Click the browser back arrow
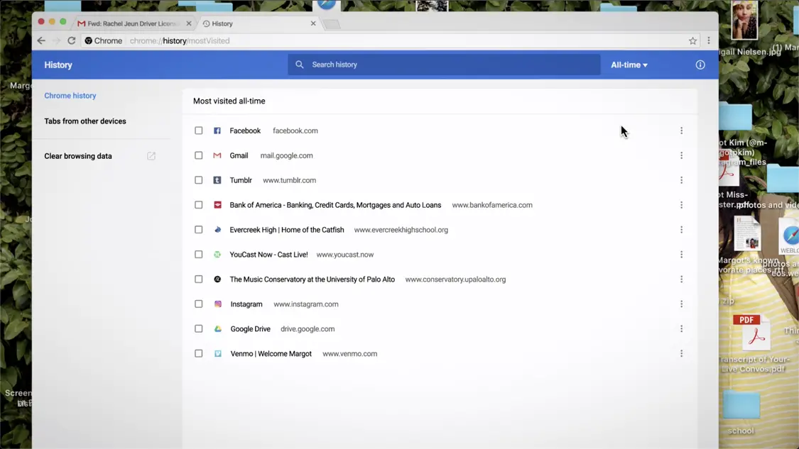The image size is (799, 449). click(x=41, y=40)
